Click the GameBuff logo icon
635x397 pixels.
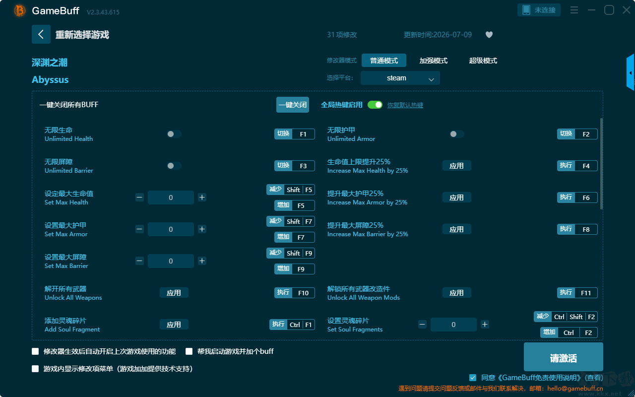click(20, 10)
